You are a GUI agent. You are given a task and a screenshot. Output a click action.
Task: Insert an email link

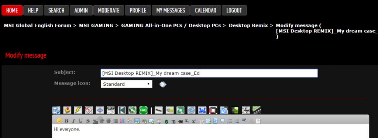pos(151,121)
